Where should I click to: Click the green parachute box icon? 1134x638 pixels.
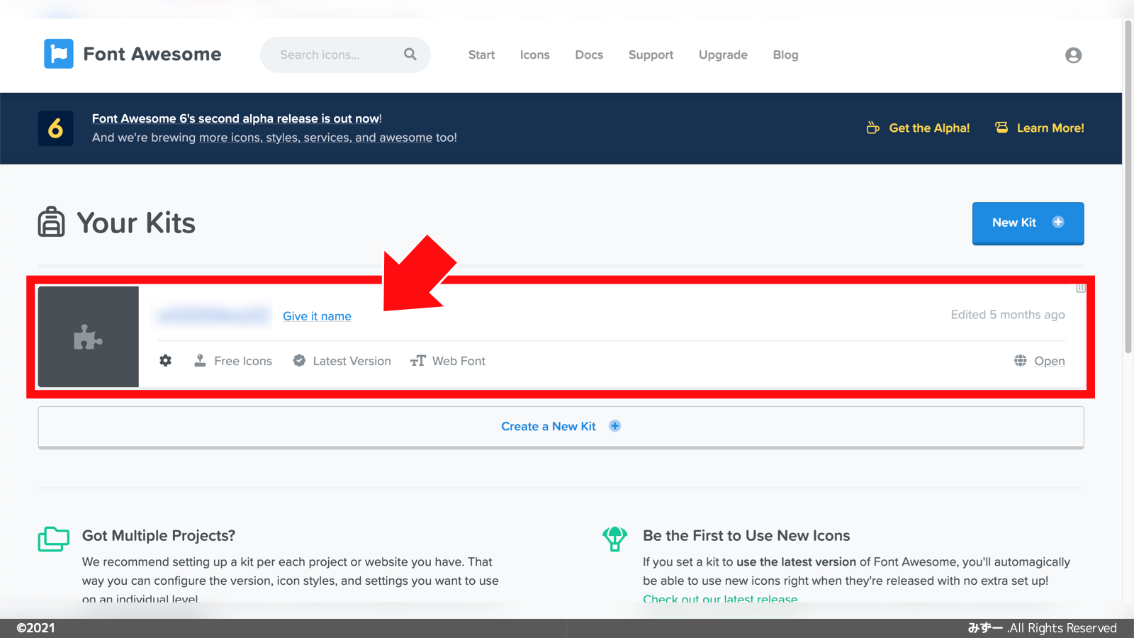614,539
